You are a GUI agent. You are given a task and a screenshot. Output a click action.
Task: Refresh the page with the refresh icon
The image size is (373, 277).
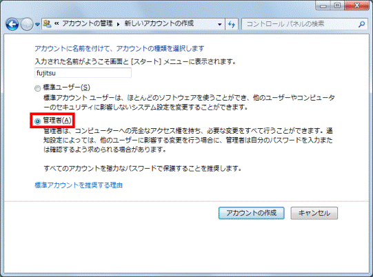tap(231, 24)
